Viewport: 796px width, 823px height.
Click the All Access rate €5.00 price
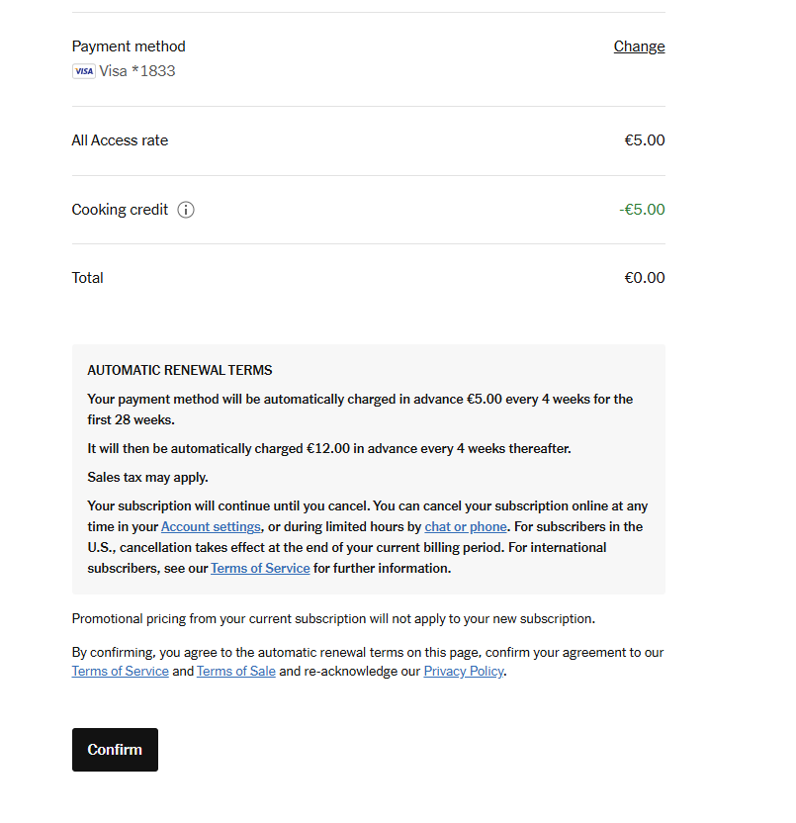pyautogui.click(x=644, y=140)
